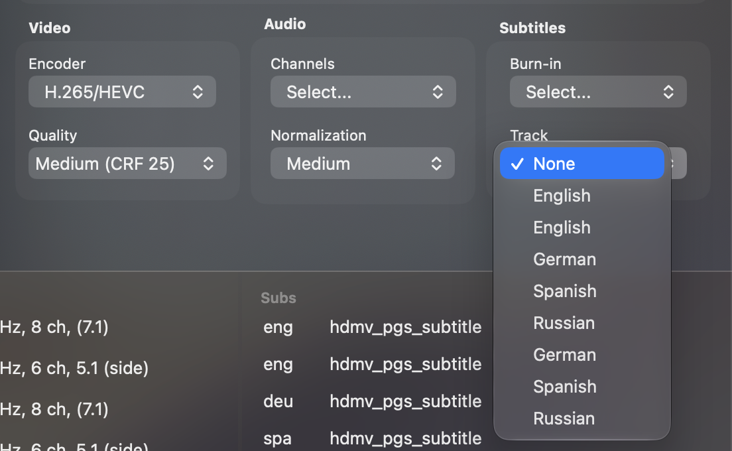Select the second German track option
Image resolution: width=732 pixels, height=451 pixels.
pyautogui.click(x=582, y=355)
